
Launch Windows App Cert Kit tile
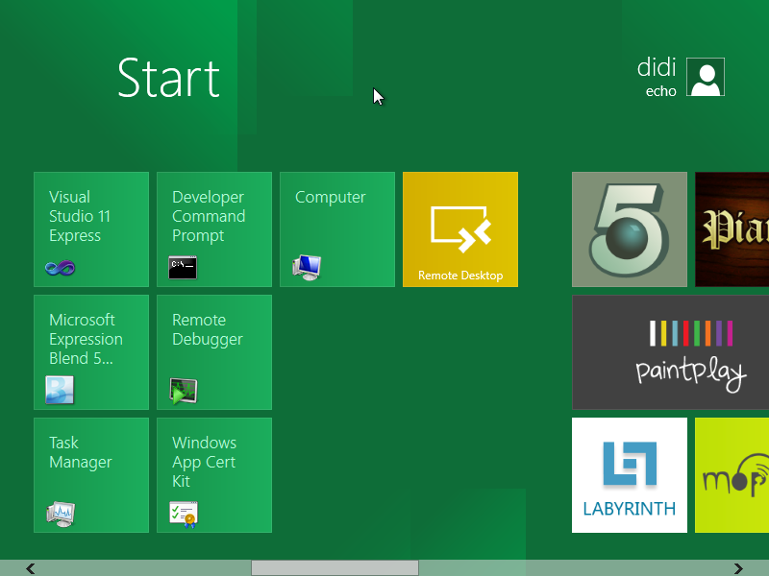214,475
